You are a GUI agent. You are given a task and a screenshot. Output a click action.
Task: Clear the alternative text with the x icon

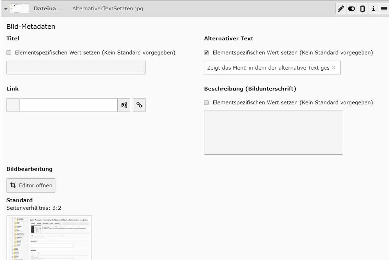click(334, 67)
